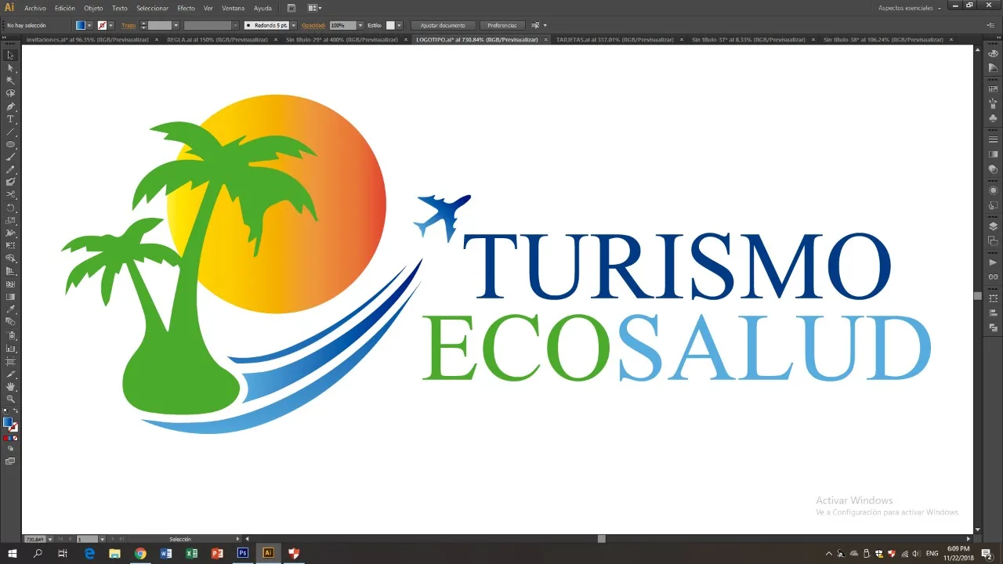This screenshot has height=564, width=1003.
Task: Click the Opacidad panel link
Action: (313, 25)
